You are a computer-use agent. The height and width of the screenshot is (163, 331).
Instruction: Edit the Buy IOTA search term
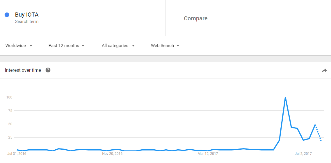26,15
